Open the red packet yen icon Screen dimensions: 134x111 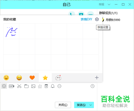[x=46, y=86]
